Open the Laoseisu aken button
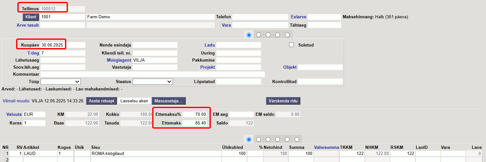The width and height of the screenshot is (486, 162). coord(134,101)
